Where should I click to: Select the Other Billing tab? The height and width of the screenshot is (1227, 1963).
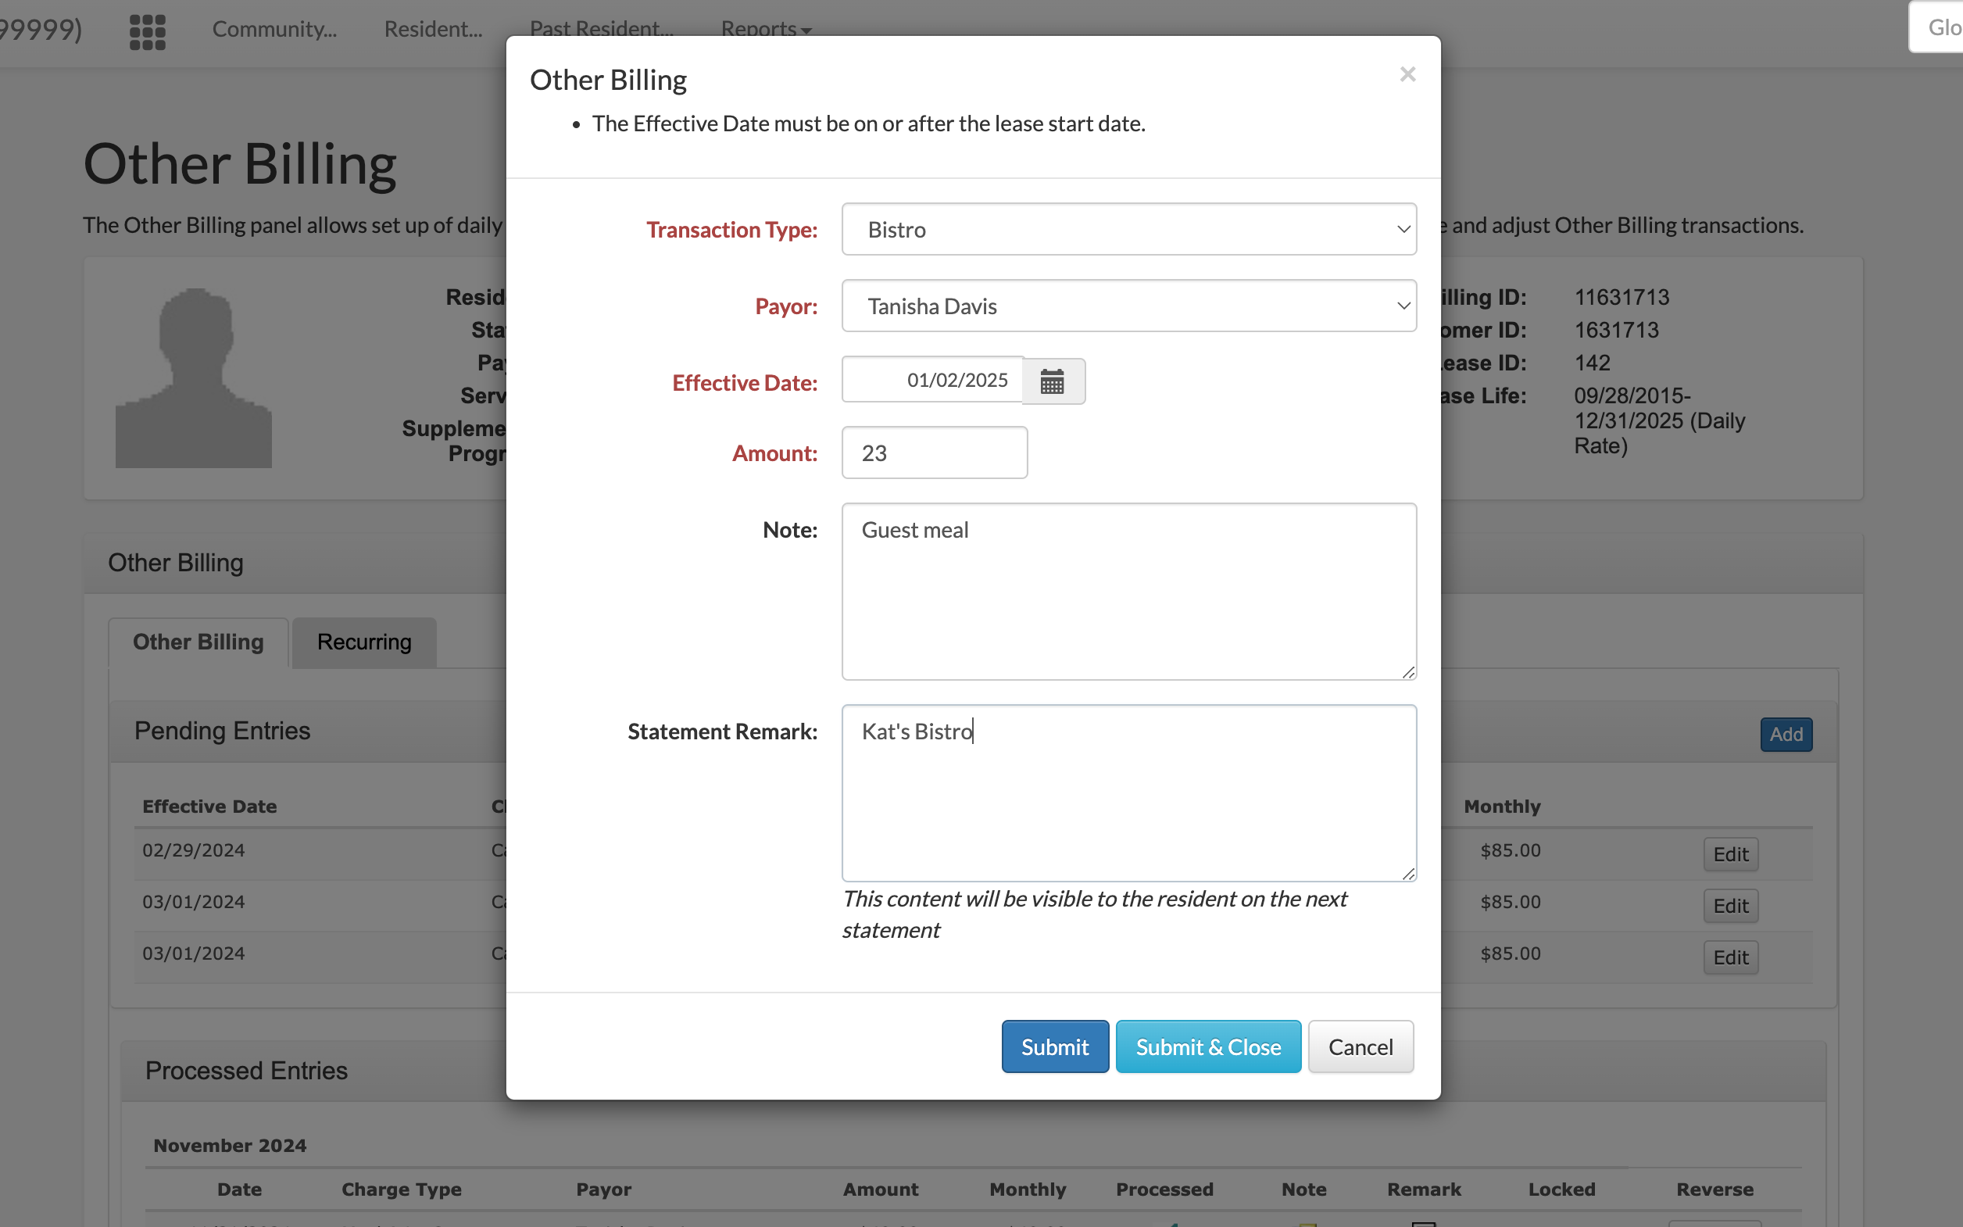[x=198, y=642]
